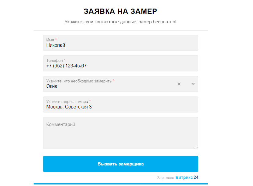Viewport: 253px width, 186px height.
Task: Click the subtitle about free measurement
Action: pos(120,22)
